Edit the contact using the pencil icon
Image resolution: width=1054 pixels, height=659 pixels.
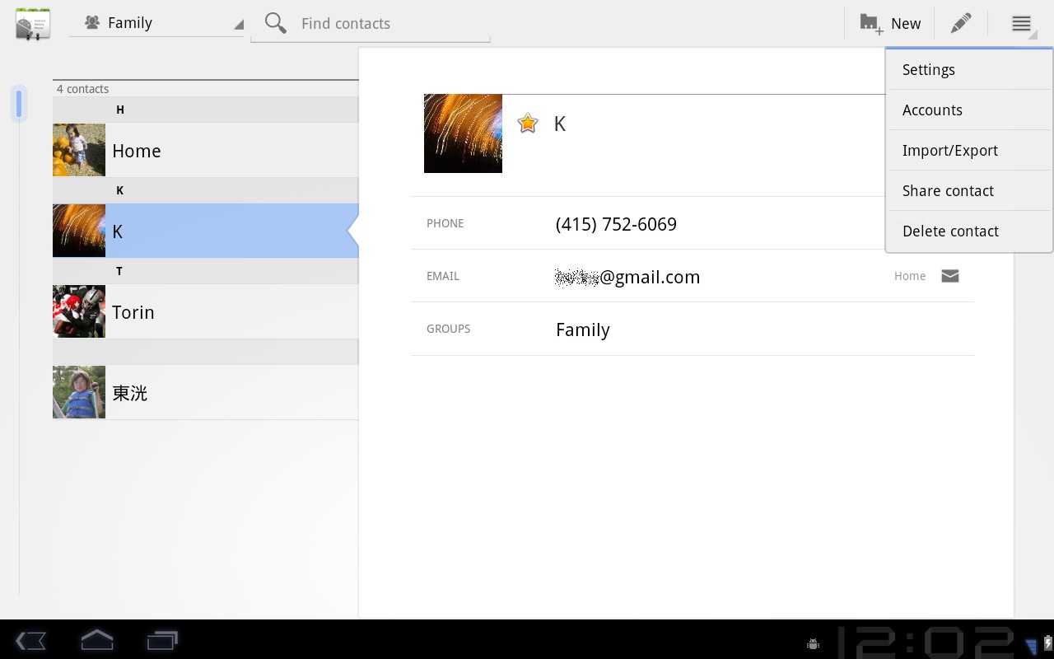[960, 23]
